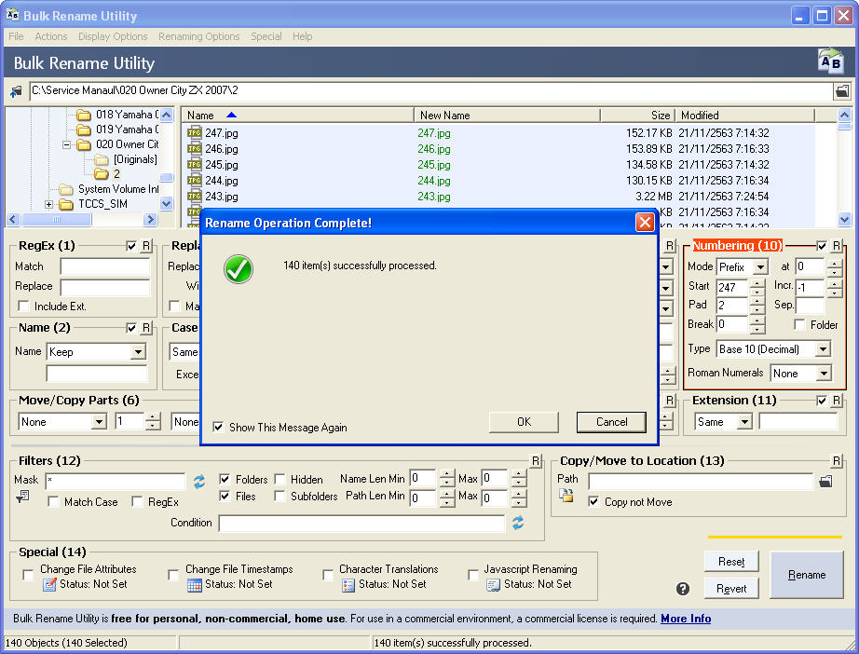This screenshot has height=654, width=859.
Task: Click the Mask input field
Action: pos(116,482)
